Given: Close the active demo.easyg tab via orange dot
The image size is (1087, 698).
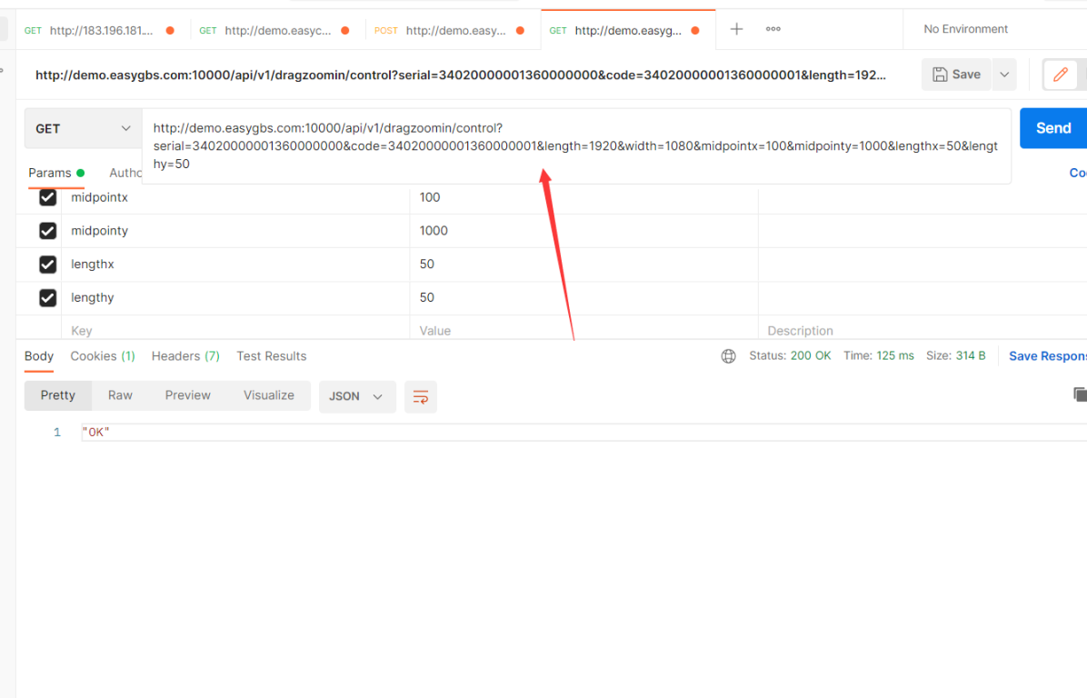Looking at the screenshot, I should pos(694,31).
